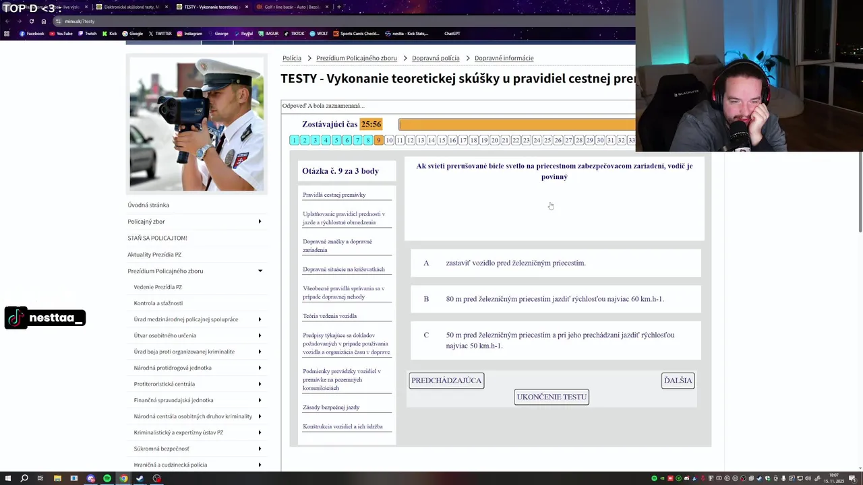Click the police officer photo

click(197, 124)
